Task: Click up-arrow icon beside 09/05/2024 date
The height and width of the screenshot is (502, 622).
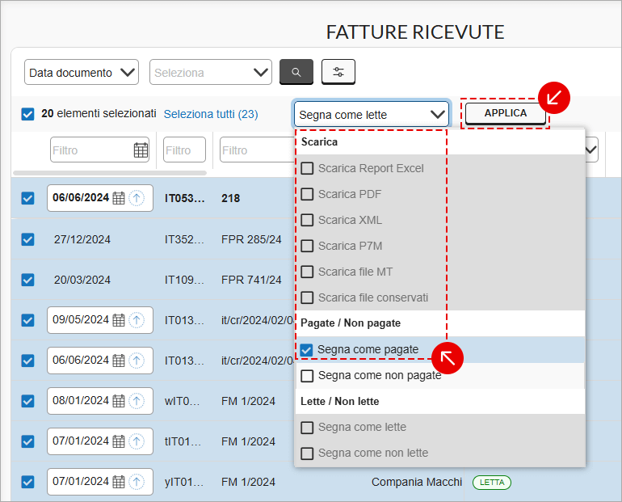Action: (137, 320)
